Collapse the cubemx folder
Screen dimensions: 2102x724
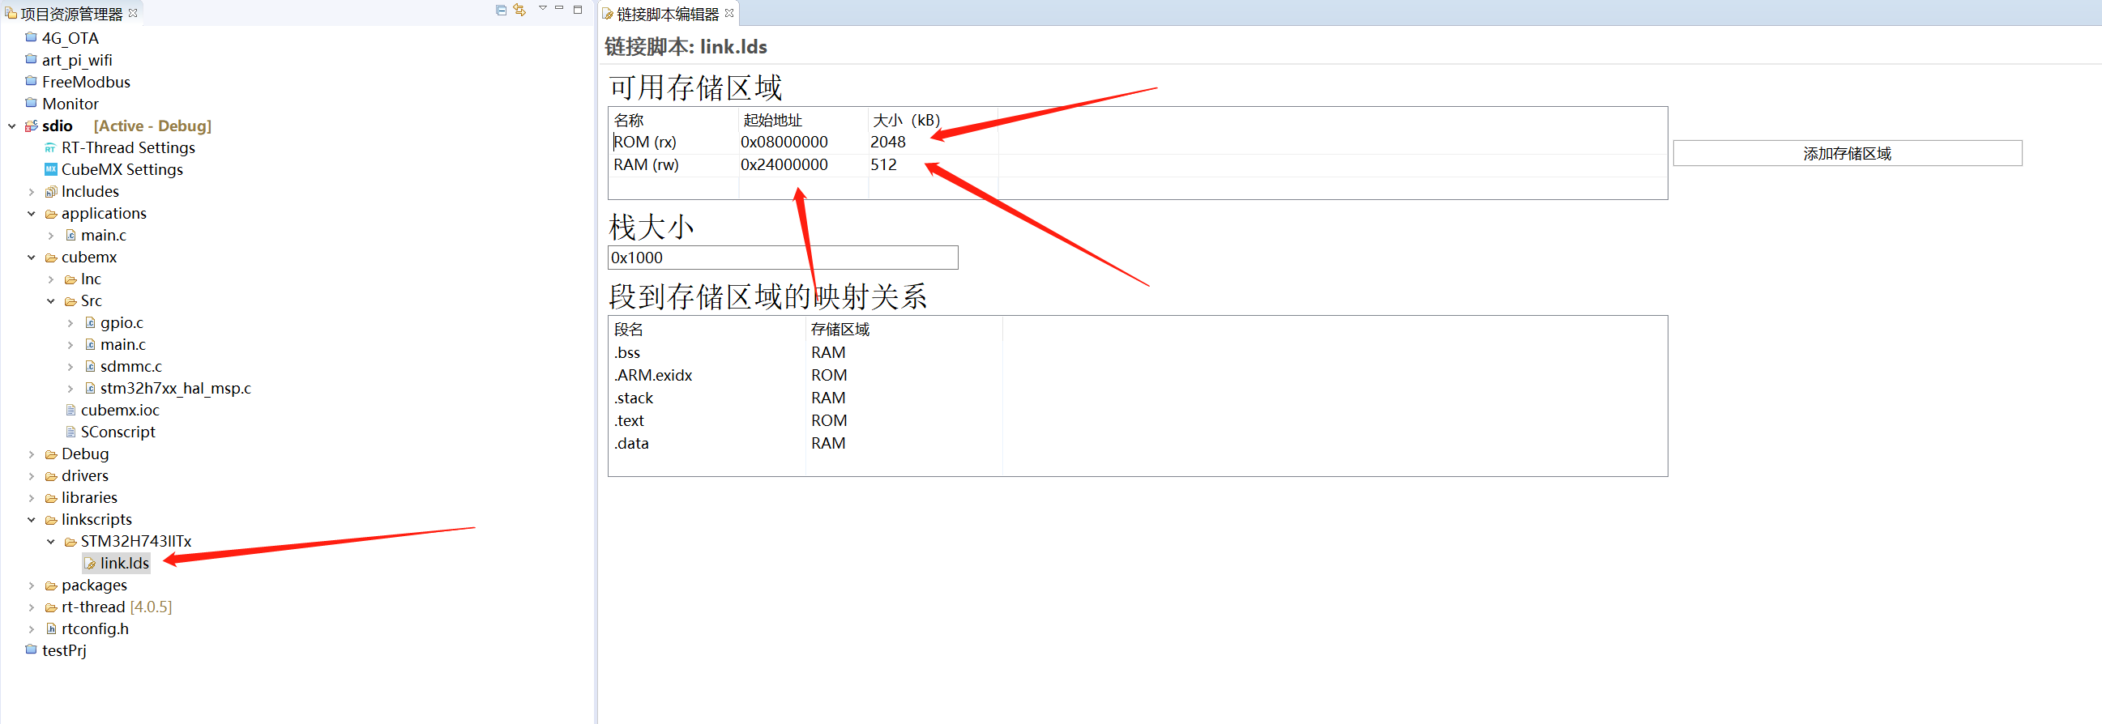pyautogui.click(x=31, y=258)
